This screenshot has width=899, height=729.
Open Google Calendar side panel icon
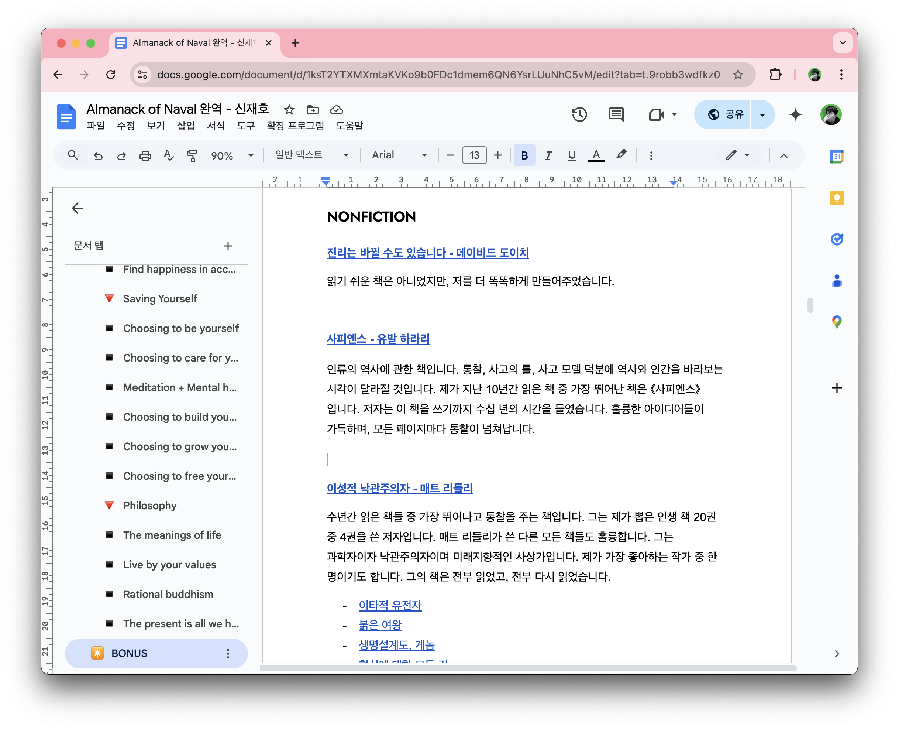pos(837,157)
